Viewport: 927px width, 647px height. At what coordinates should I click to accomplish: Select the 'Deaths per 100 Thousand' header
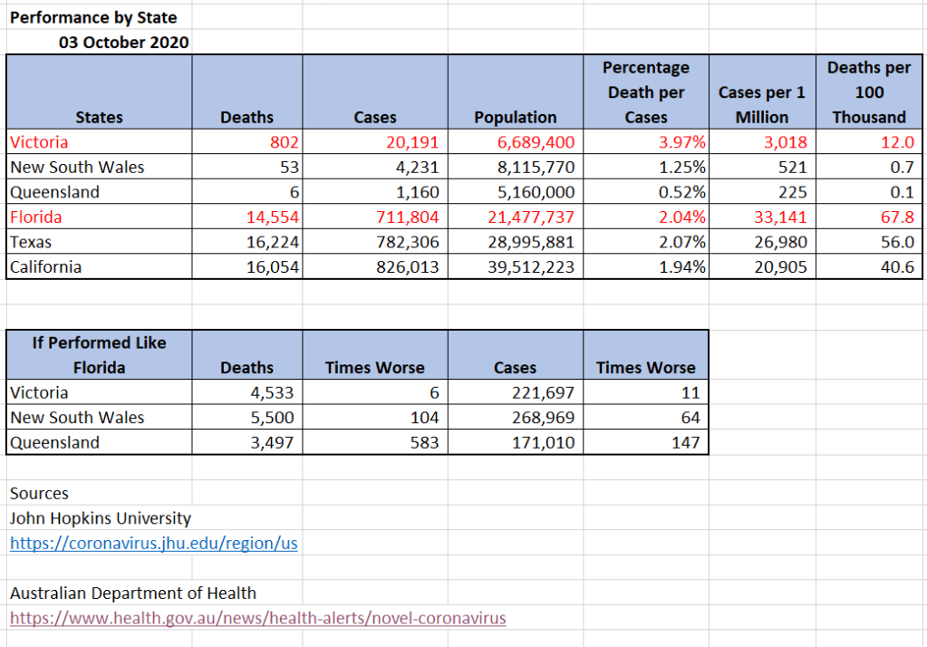click(x=868, y=92)
